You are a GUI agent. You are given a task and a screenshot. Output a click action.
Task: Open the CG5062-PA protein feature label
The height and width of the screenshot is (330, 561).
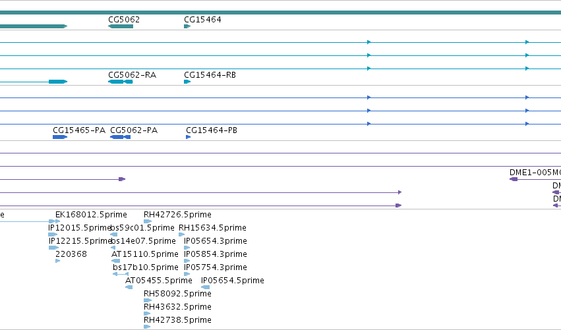tap(134, 130)
